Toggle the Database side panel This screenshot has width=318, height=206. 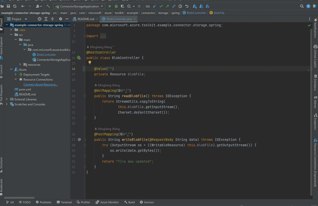[316, 82]
